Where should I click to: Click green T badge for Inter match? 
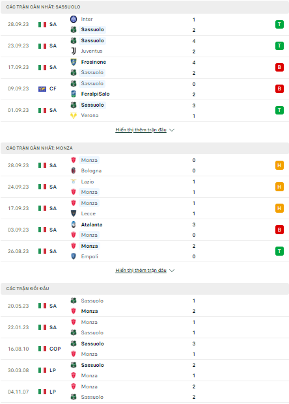[x=279, y=25]
